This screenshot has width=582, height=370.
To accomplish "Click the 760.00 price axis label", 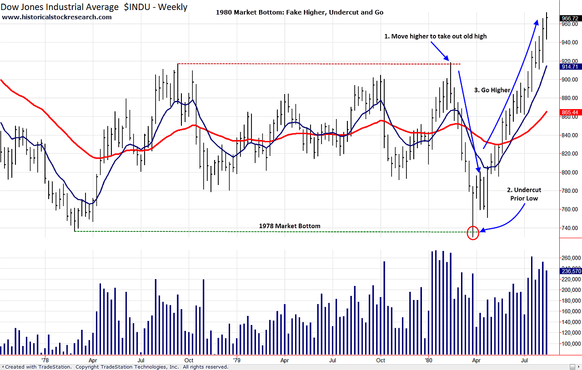I will point(570,210).
